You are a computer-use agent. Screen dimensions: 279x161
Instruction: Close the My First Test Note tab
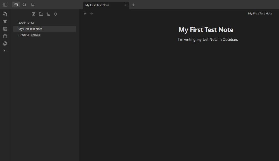click(x=125, y=5)
